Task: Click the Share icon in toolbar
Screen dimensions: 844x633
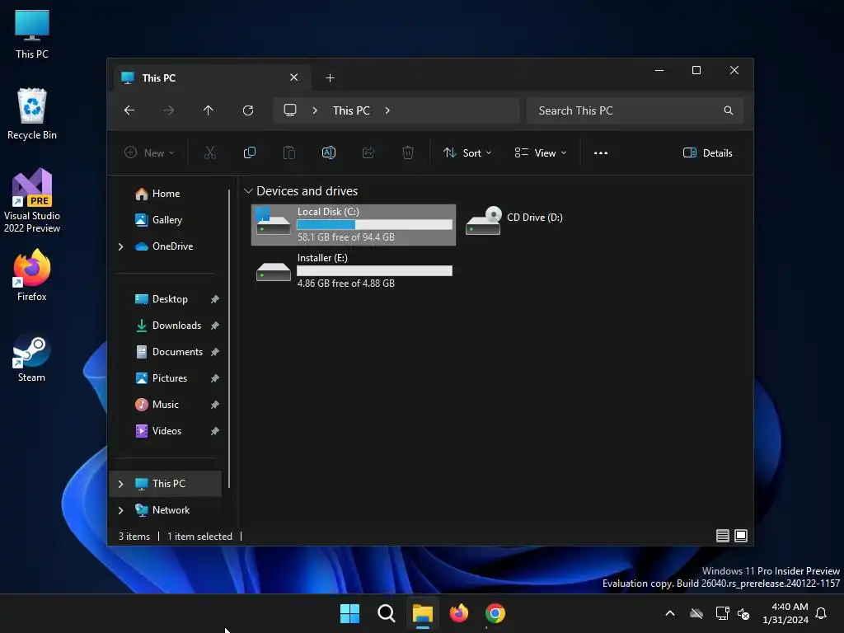Action: point(368,152)
